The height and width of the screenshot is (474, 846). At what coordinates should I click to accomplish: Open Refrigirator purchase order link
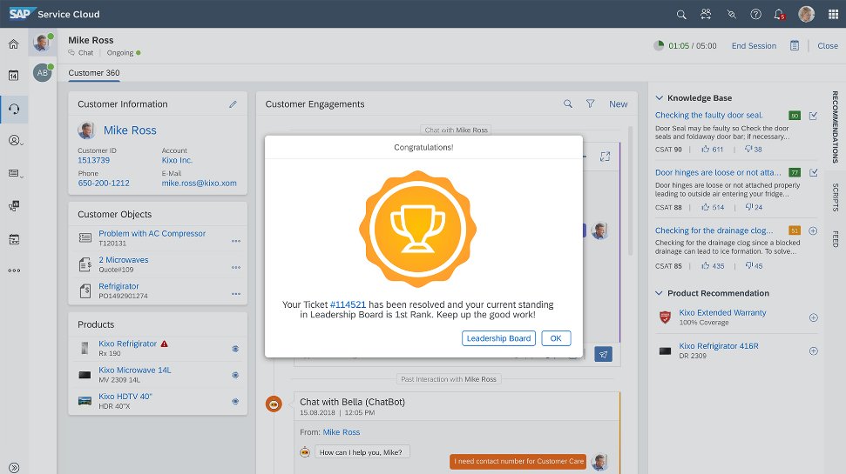pos(118,286)
